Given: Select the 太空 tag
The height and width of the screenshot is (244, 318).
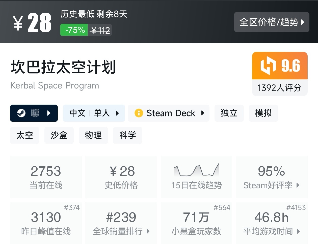Looking at the screenshot, I should pos(25,135).
